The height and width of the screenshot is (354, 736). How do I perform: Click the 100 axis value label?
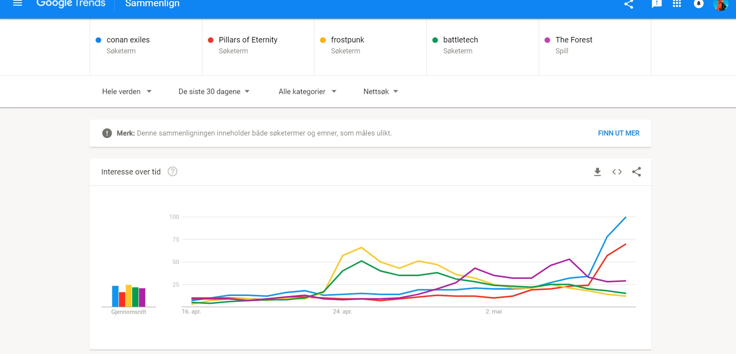coord(174,217)
